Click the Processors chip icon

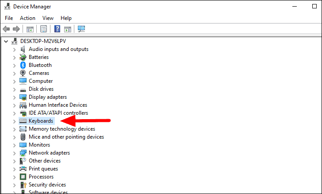point(23,177)
